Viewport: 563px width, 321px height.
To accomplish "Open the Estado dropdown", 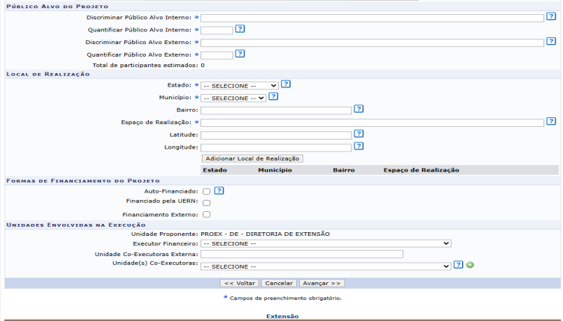I will pos(239,86).
